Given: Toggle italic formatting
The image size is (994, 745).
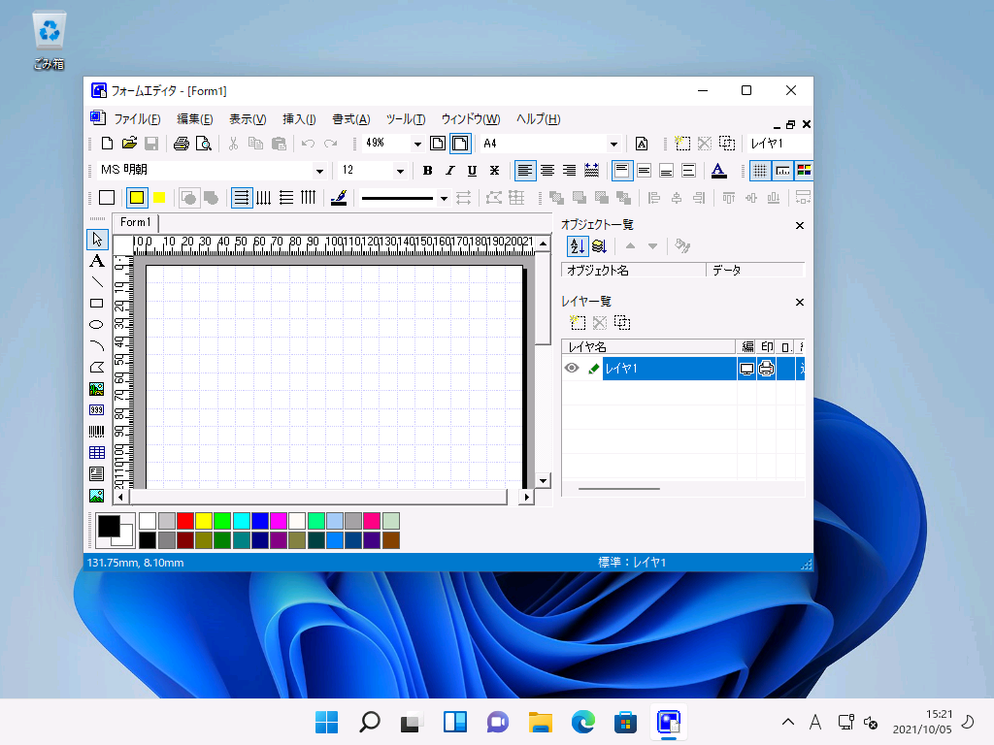Looking at the screenshot, I should (x=450, y=170).
